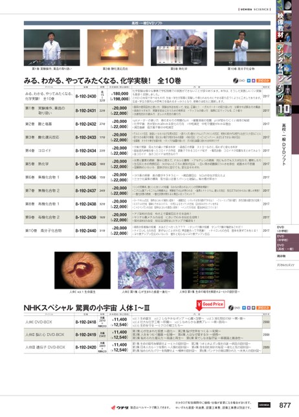Click the red Good Price yen arrow badge
Screen dimensions: 299x417
(x=210, y=306)
